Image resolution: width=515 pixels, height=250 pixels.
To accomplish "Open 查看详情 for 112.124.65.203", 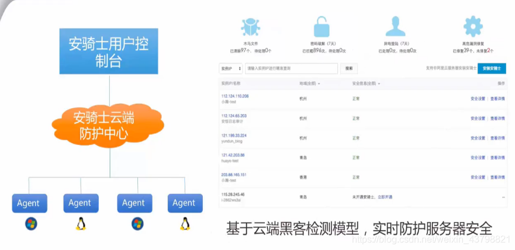I will 497,119.
